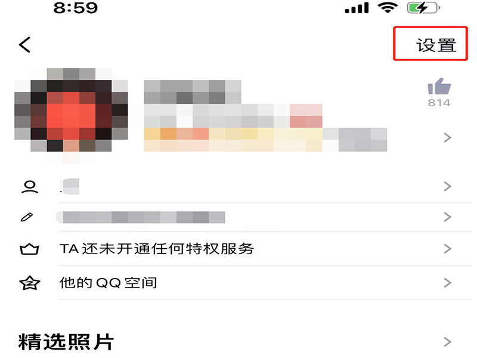Tap the thumbs-up like icon
This screenshot has height=358, width=477.
coord(439,86)
